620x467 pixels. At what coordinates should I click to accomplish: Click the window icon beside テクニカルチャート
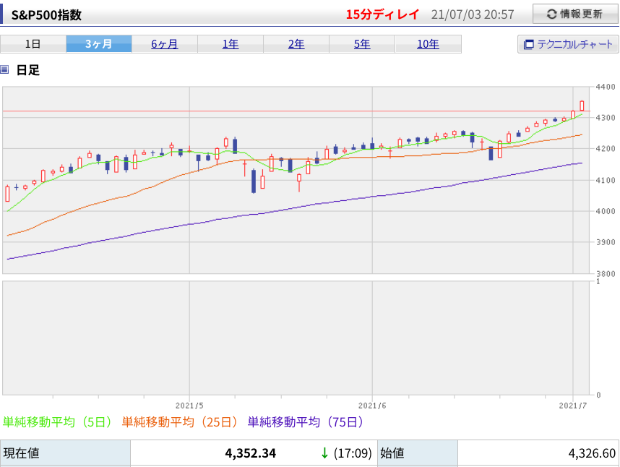528,44
